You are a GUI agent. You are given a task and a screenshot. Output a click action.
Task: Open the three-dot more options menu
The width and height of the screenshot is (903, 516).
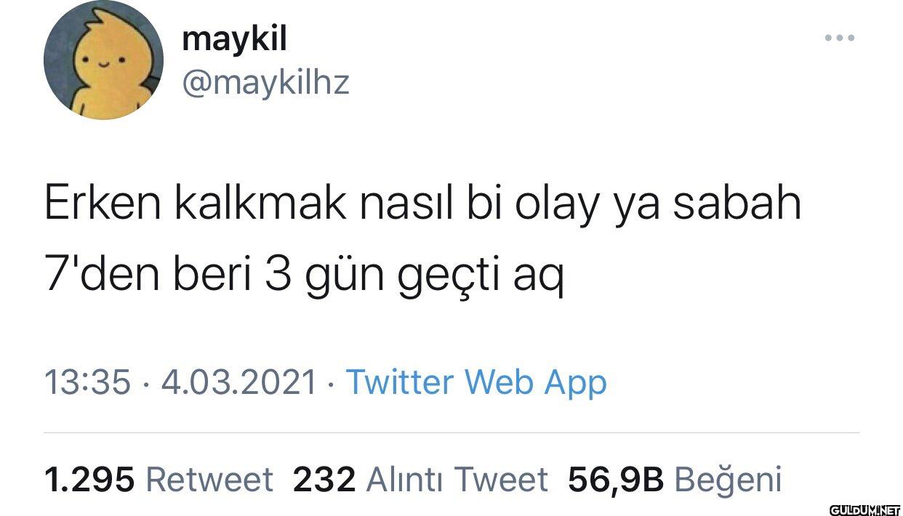coord(840,37)
